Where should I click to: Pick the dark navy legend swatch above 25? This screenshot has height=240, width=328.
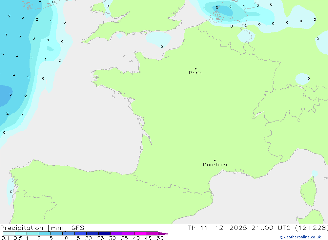point(104,233)
